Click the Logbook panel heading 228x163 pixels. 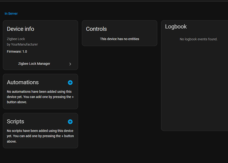(x=176, y=27)
